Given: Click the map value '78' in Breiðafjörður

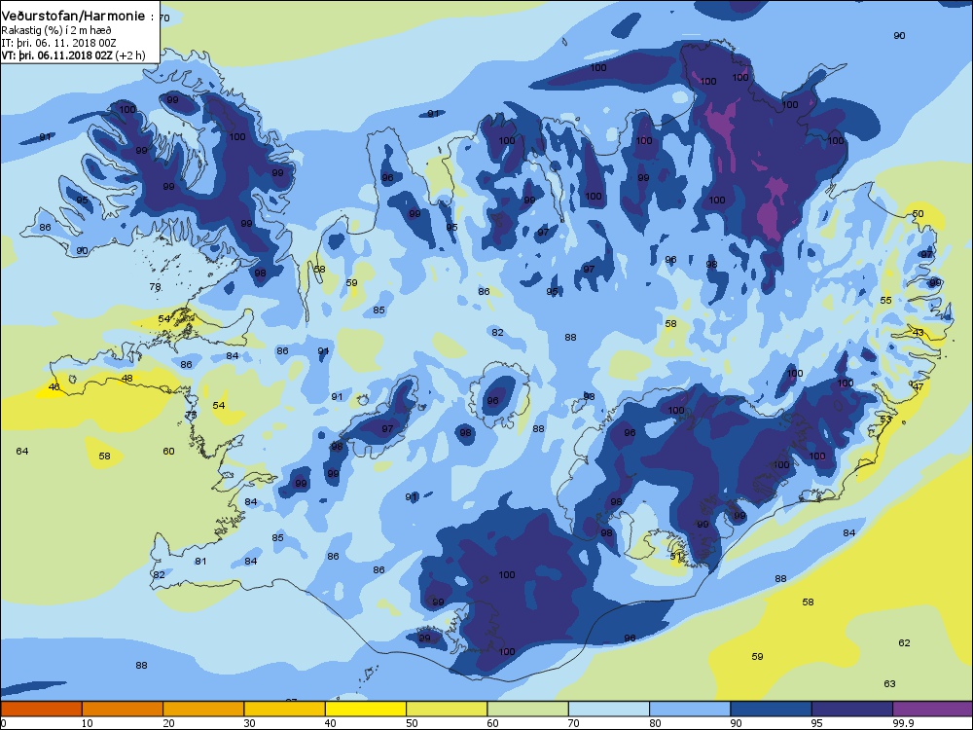Looking at the screenshot, I should [155, 286].
